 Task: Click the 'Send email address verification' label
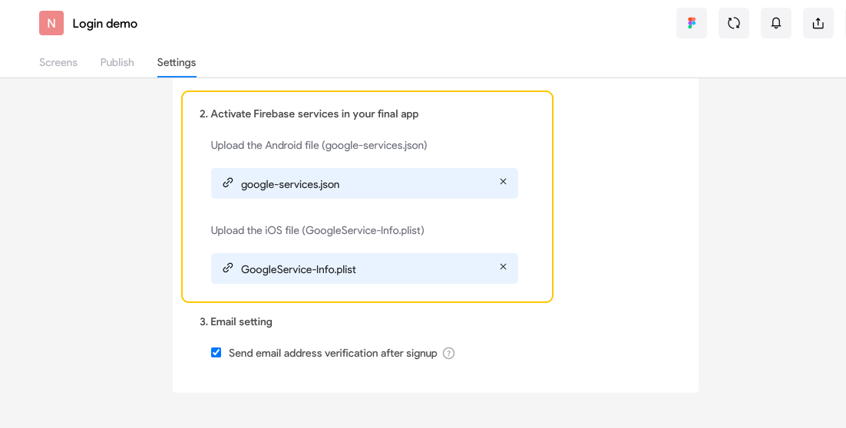pyautogui.click(x=332, y=354)
